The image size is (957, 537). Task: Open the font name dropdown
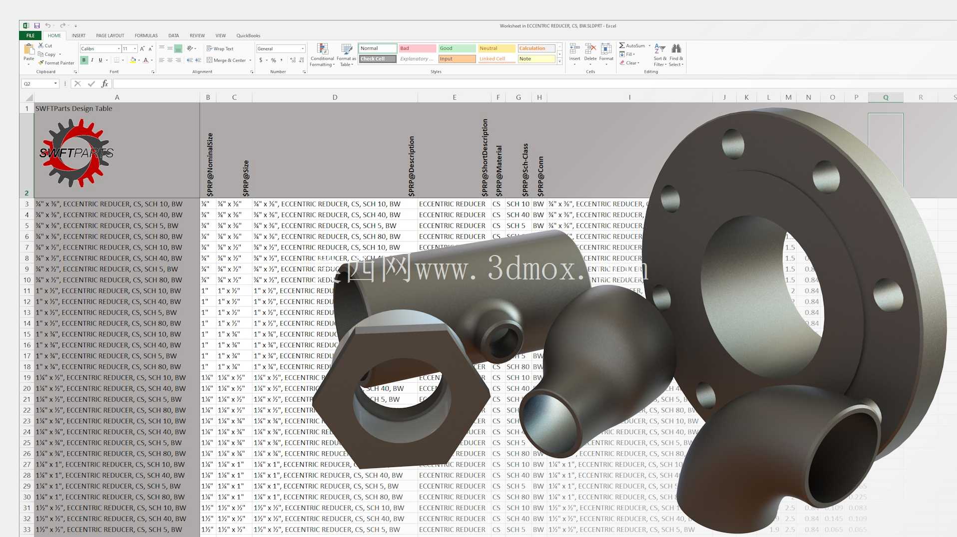(119, 48)
